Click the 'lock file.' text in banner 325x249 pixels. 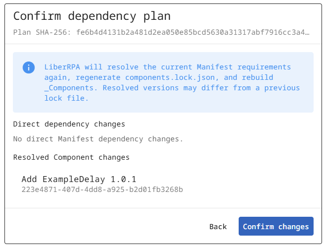point(66,98)
